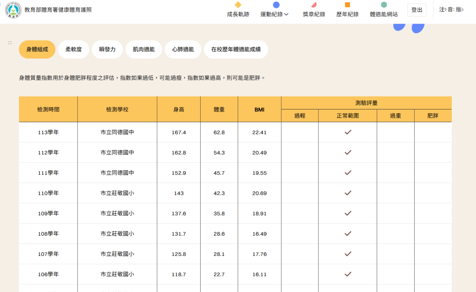Click the 登出 logout button
The height and width of the screenshot is (292, 476).
(x=417, y=10)
